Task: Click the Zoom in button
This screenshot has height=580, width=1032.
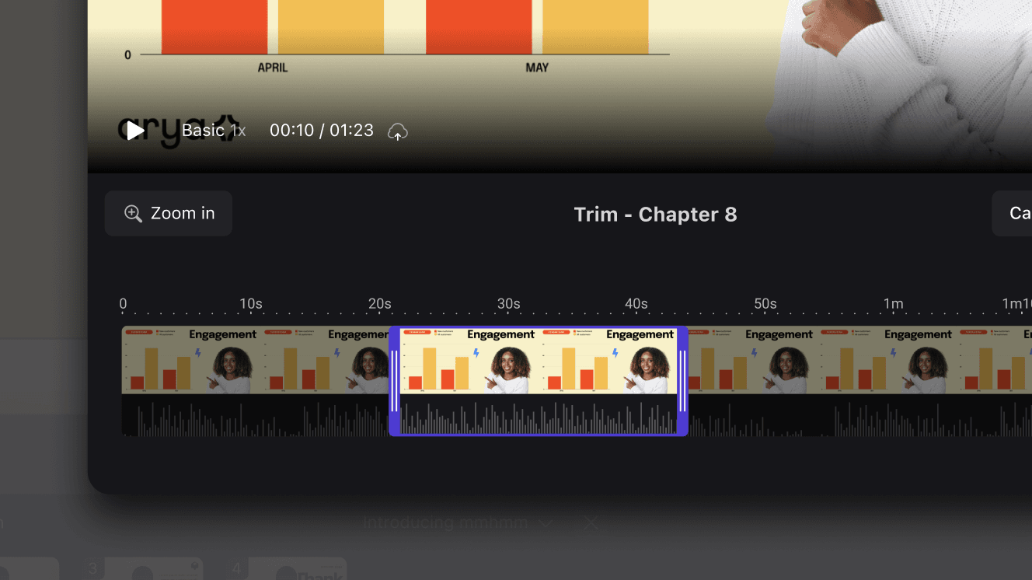Action: coord(168,213)
